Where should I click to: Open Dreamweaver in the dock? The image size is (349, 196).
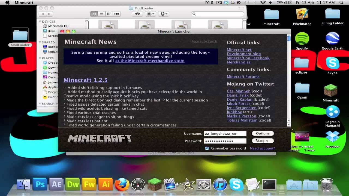[73, 184]
